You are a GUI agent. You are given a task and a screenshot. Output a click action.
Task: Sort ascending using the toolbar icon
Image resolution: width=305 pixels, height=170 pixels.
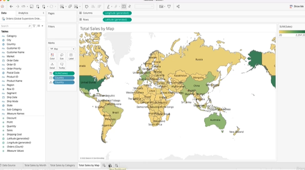(x=93, y=7)
